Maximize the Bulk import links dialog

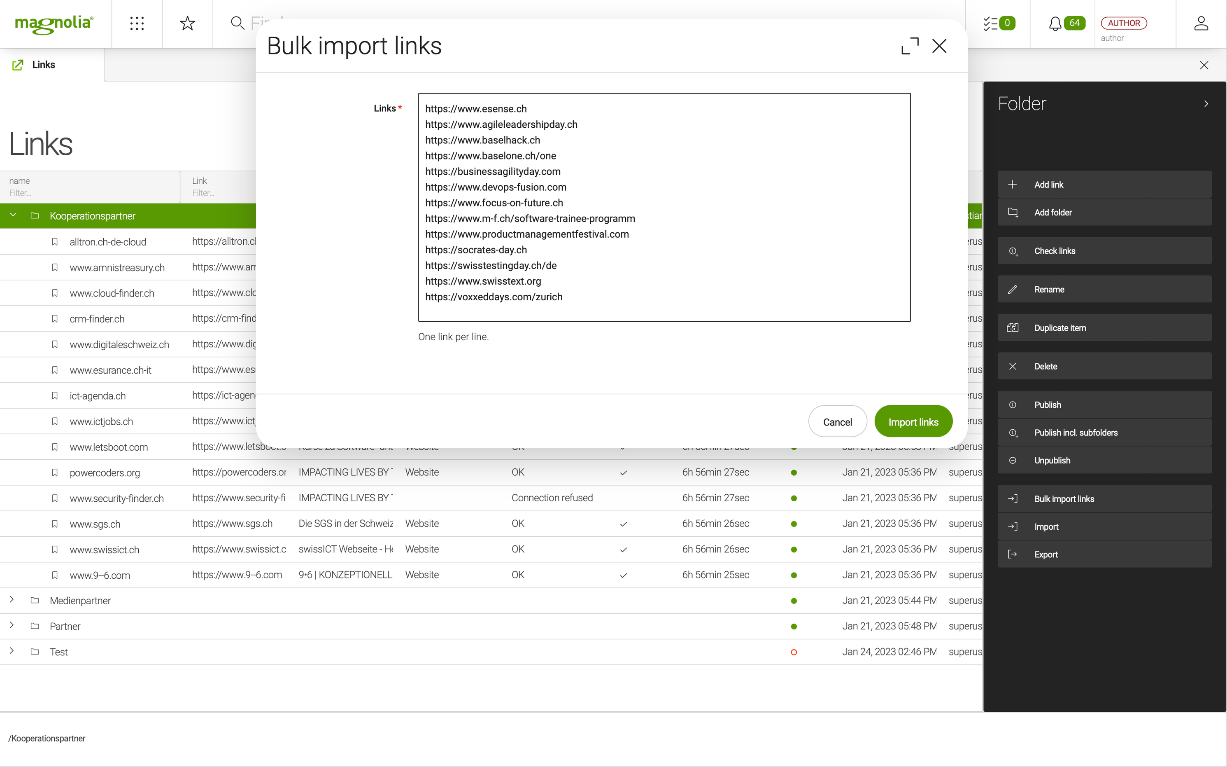pyautogui.click(x=910, y=46)
